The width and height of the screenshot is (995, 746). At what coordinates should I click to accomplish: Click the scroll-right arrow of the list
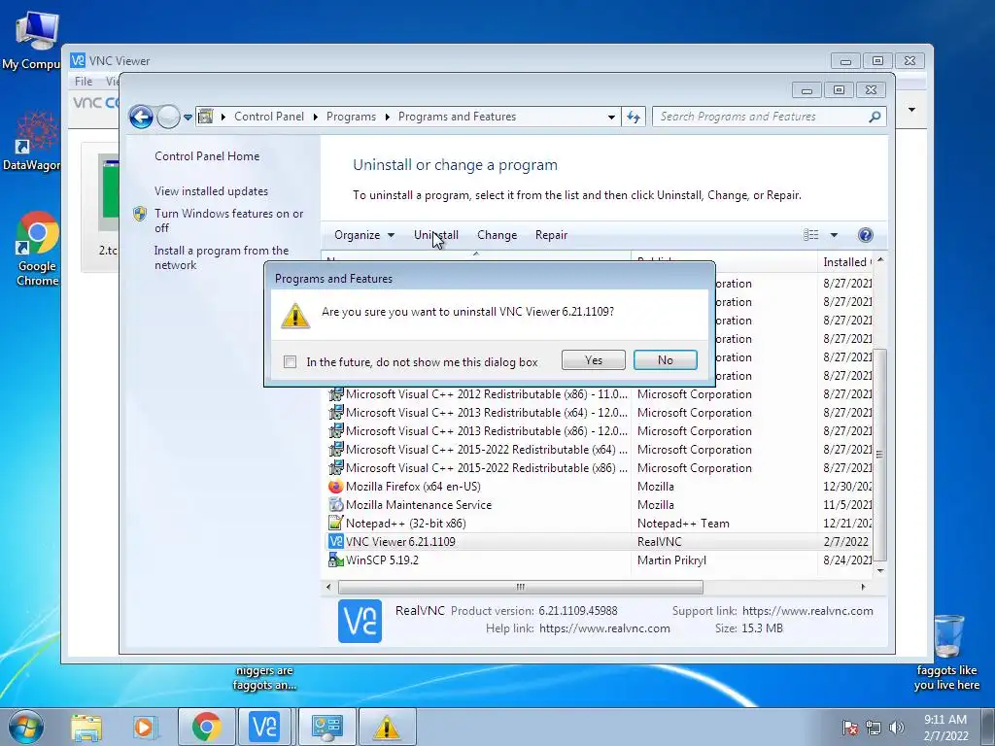[863, 588]
